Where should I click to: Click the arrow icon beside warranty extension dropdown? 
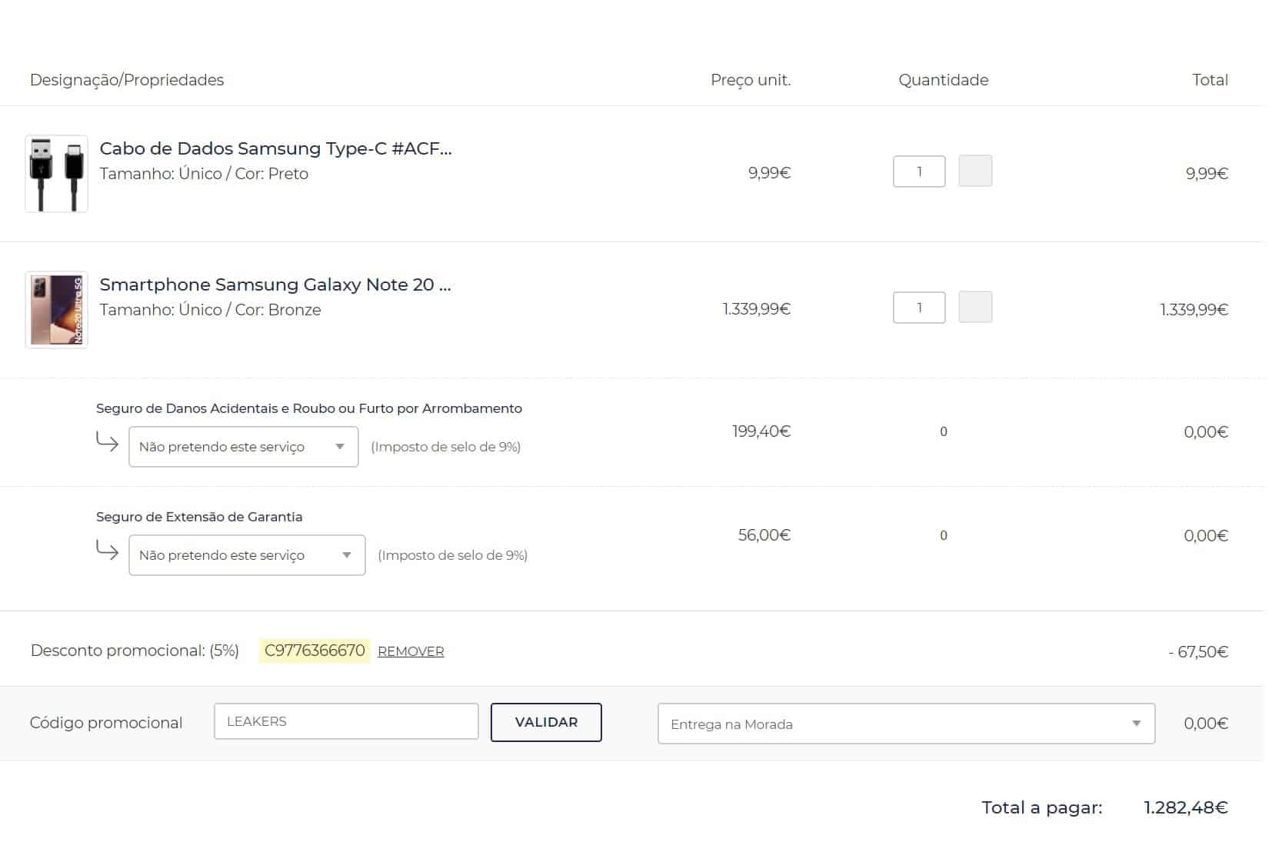pyautogui.click(x=107, y=550)
